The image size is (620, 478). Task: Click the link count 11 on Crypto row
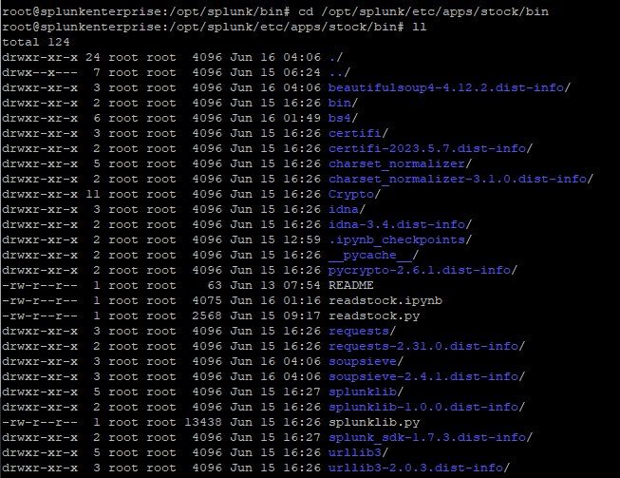click(x=92, y=194)
